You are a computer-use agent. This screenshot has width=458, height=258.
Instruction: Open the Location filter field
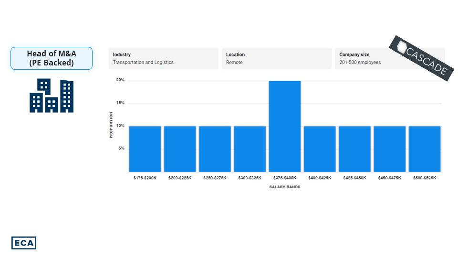[276, 58]
